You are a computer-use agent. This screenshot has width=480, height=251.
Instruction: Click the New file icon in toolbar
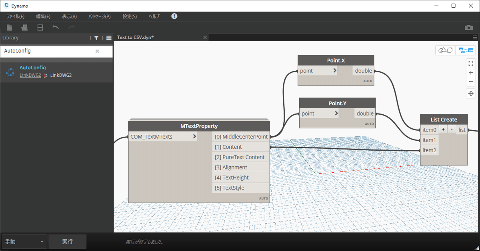pos(9,28)
